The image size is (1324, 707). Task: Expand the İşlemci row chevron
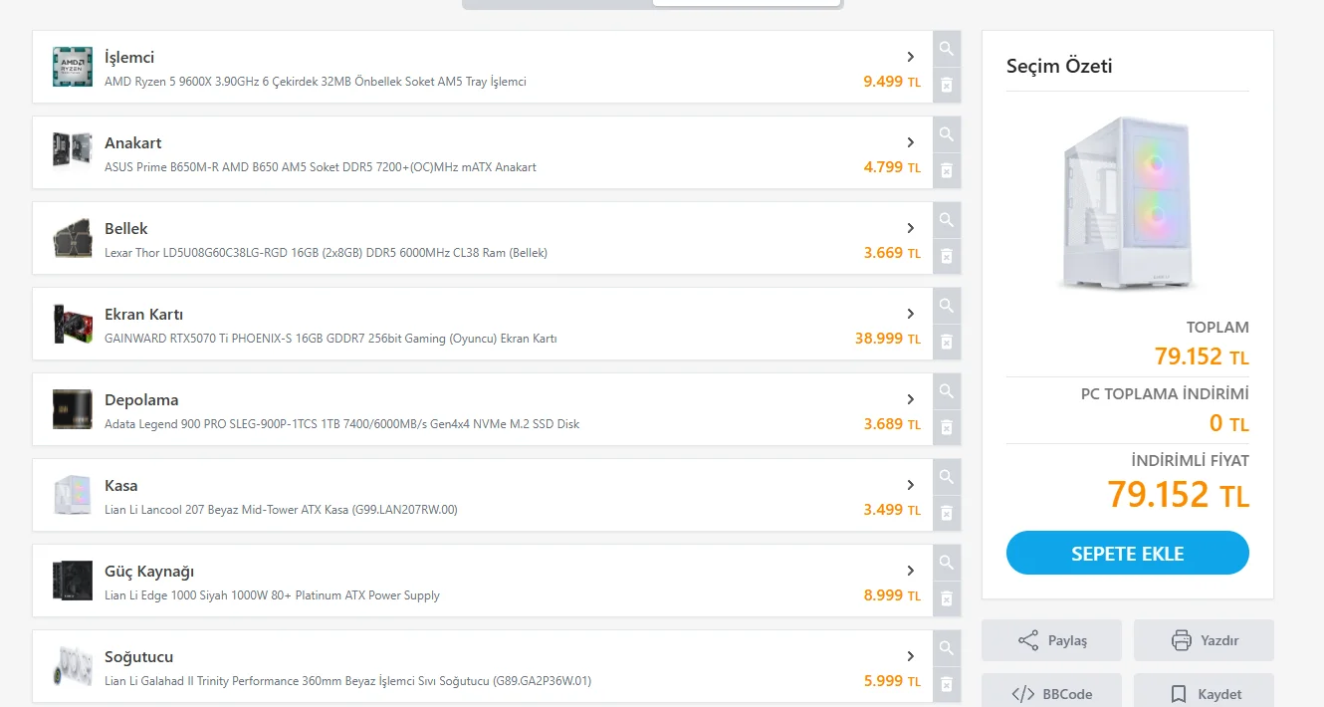tap(911, 57)
